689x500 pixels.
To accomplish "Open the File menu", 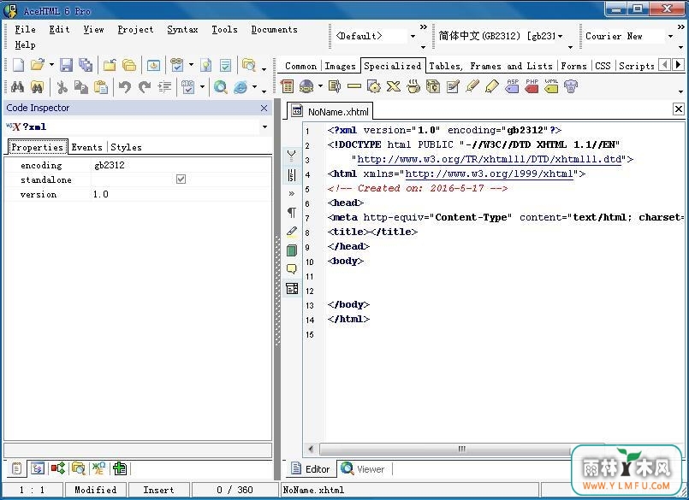I will [25, 29].
